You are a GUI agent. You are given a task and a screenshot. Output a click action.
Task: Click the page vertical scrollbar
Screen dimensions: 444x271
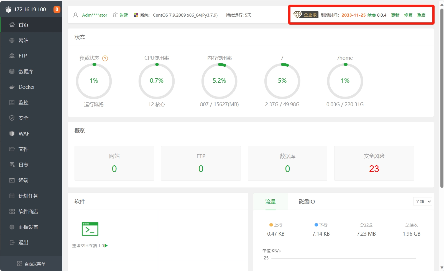click(x=442, y=97)
